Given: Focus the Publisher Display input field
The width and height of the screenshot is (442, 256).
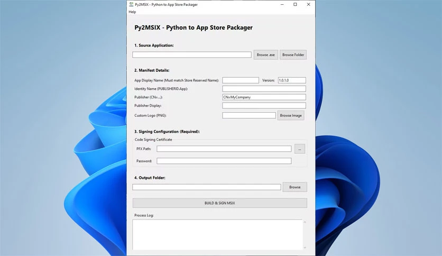Looking at the screenshot, I should click(x=264, y=105).
